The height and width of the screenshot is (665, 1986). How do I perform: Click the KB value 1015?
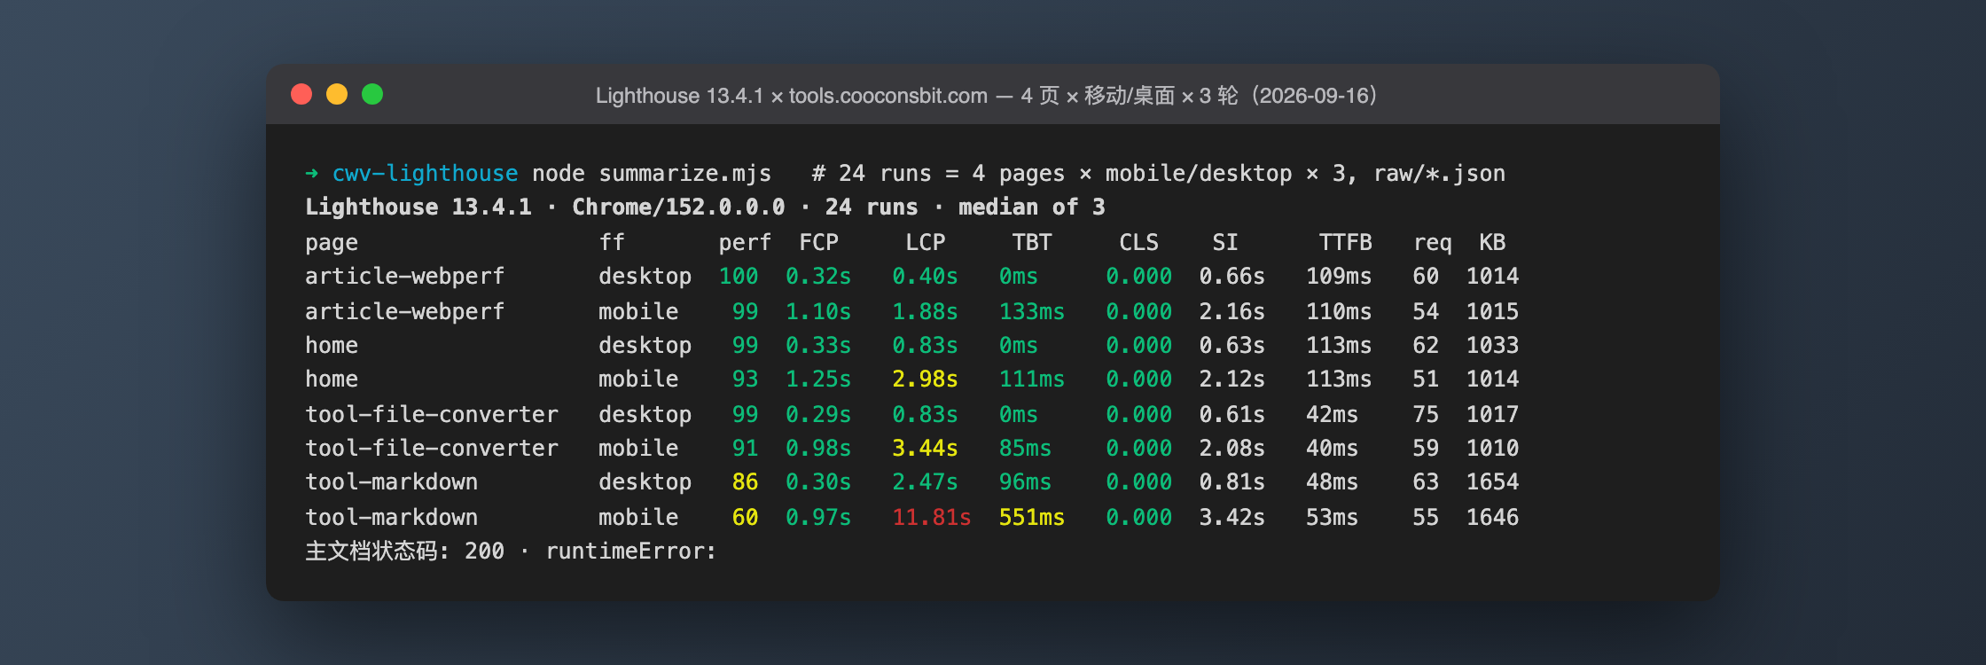[1492, 311]
